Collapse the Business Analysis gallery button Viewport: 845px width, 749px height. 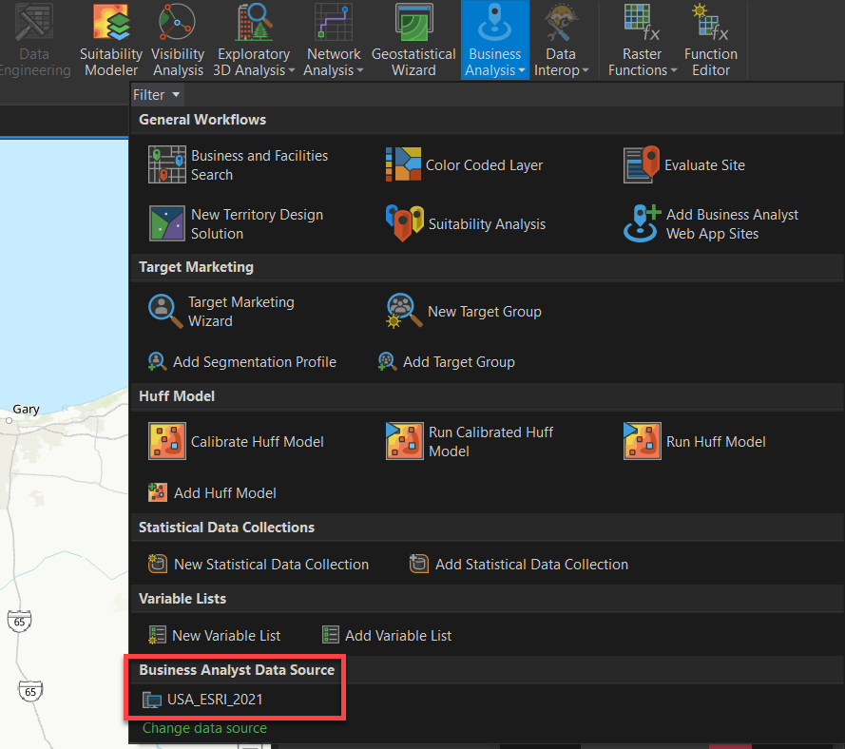[x=494, y=40]
